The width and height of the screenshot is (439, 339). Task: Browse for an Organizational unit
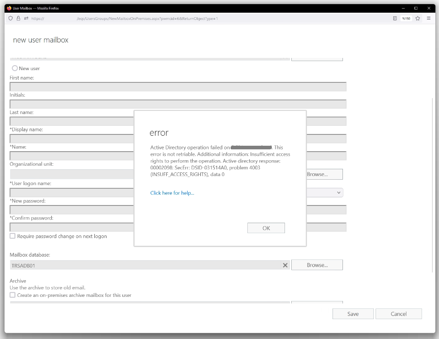[x=324, y=174]
